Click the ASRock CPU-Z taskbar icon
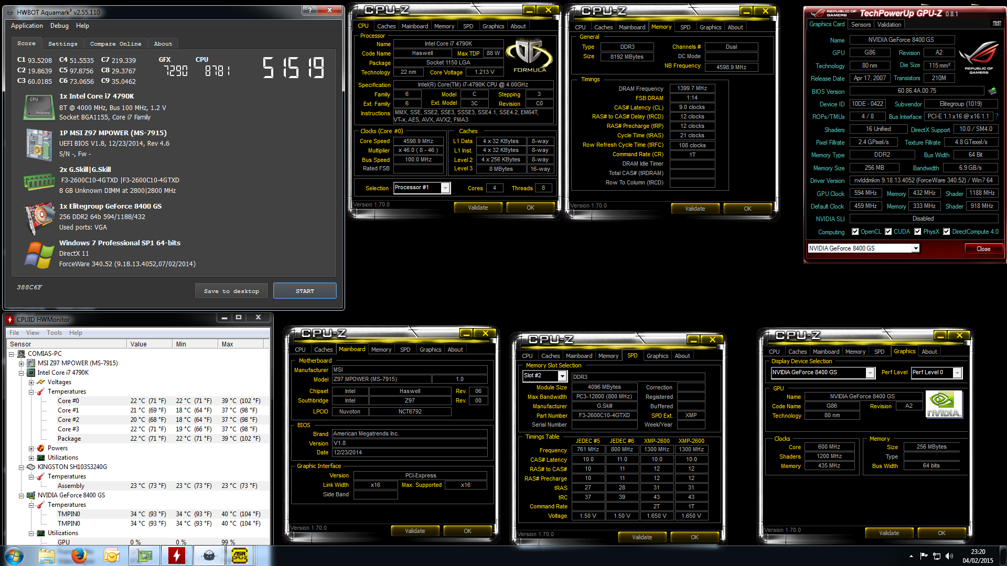This screenshot has height=566, width=1007. point(240,556)
